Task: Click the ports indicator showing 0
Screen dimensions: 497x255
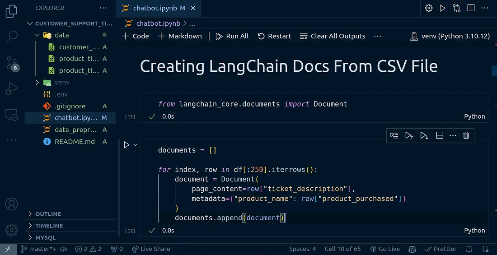Action: [x=117, y=249]
